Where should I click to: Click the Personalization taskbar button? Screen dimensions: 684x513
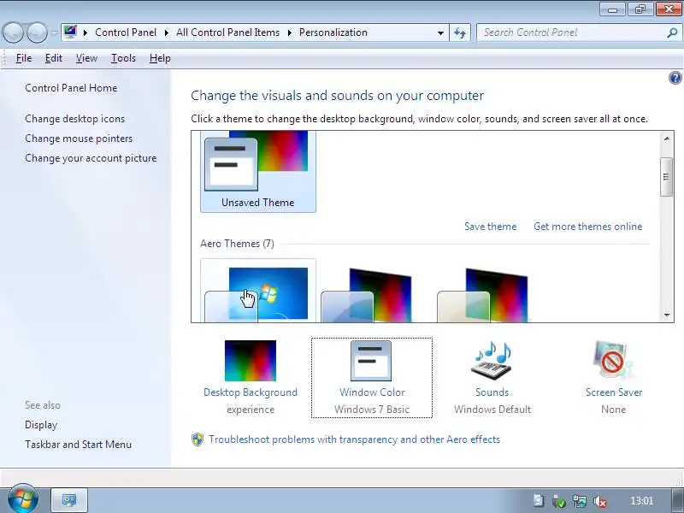coord(69,500)
